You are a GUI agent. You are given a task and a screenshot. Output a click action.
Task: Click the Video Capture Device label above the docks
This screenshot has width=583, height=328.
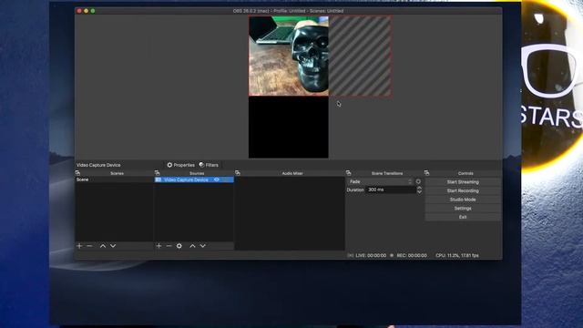98,165
